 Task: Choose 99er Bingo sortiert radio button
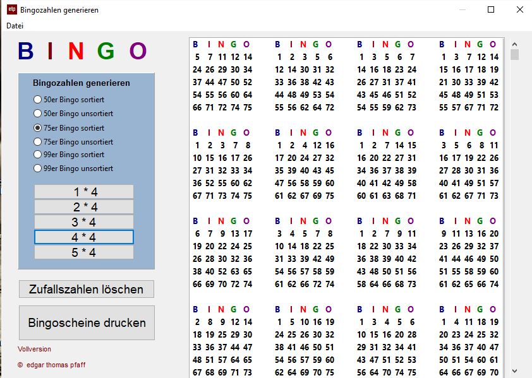37,155
